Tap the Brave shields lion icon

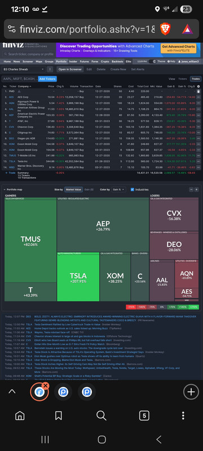165,29
